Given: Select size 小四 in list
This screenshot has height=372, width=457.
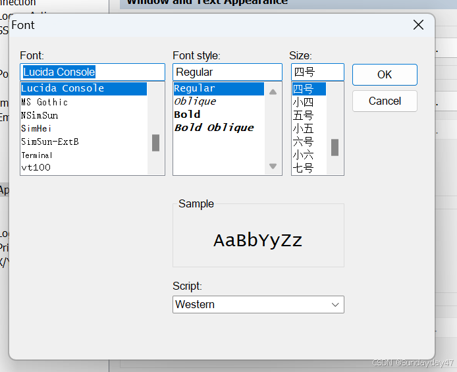Looking at the screenshot, I should [x=303, y=102].
